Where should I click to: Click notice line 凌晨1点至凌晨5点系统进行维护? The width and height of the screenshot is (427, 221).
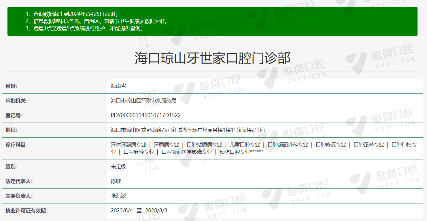(84, 28)
